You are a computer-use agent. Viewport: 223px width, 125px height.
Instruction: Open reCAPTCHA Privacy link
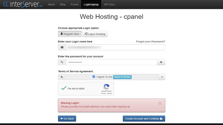104,93
